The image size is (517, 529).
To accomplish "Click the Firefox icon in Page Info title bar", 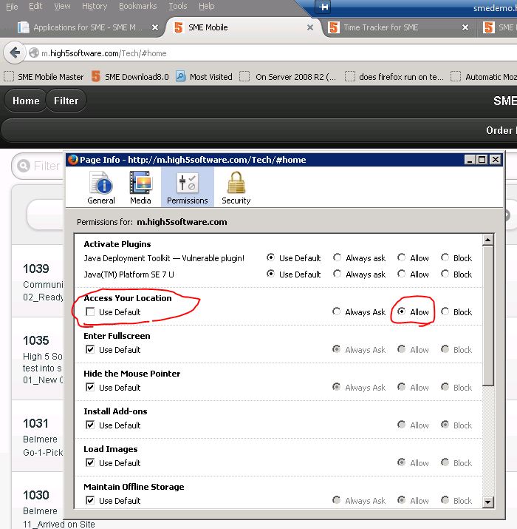I will point(73,159).
